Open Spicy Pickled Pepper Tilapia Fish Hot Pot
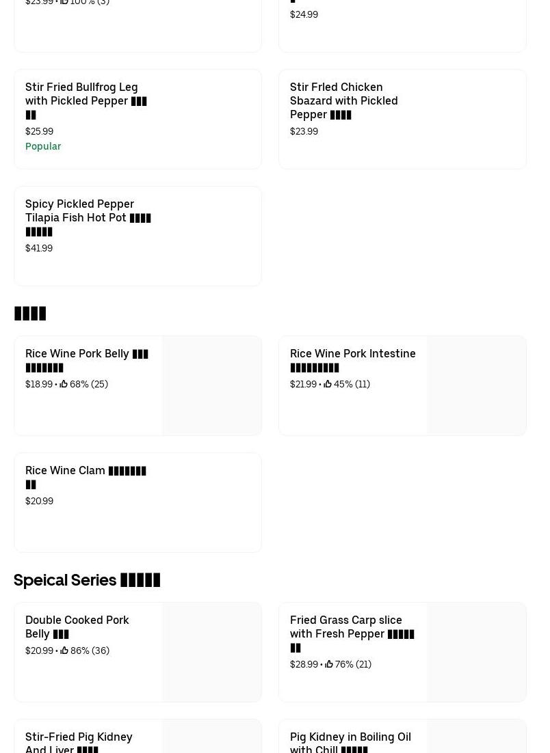This screenshot has width=550, height=753. point(88,217)
